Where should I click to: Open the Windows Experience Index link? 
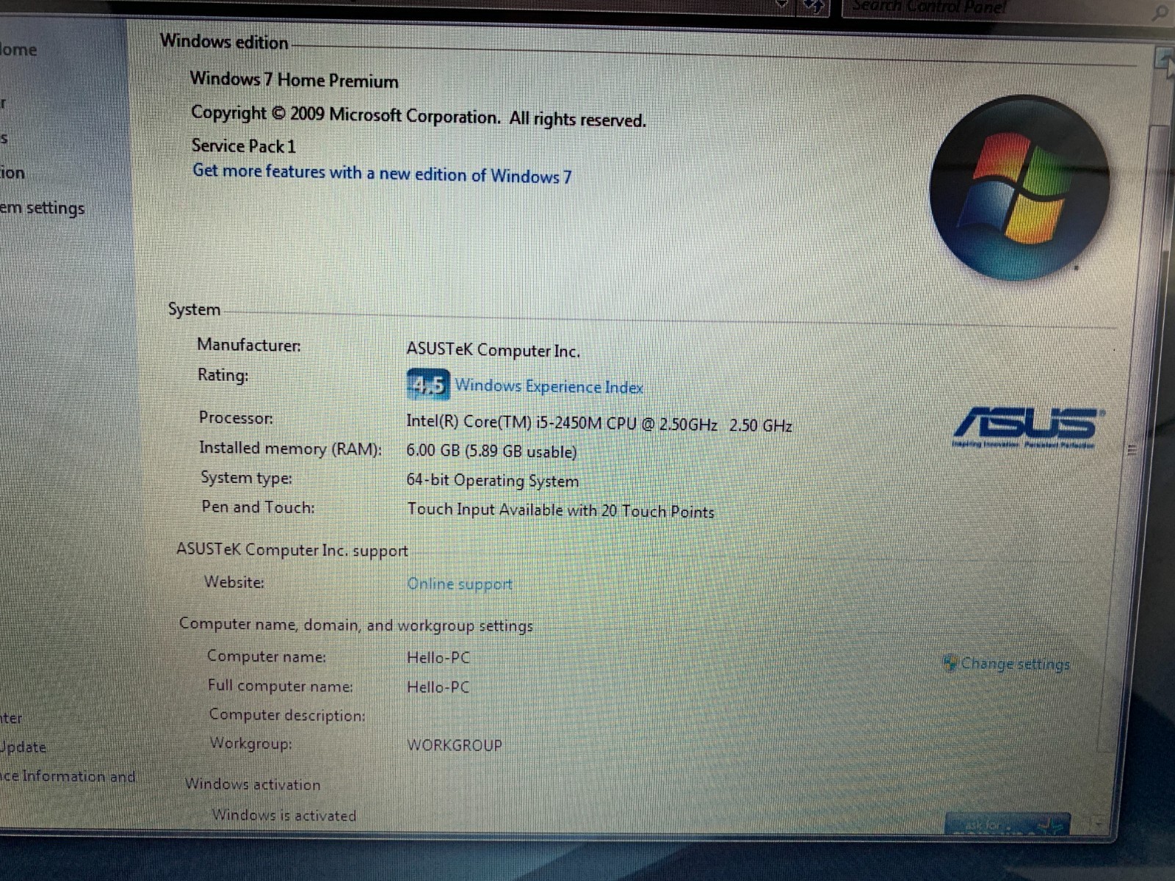pos(549,386)
